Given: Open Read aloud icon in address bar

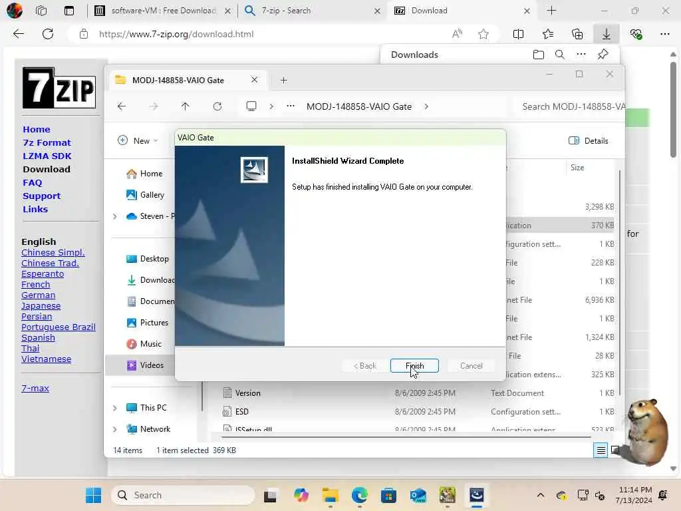Looking at the screenshot, I should point(457,34).
